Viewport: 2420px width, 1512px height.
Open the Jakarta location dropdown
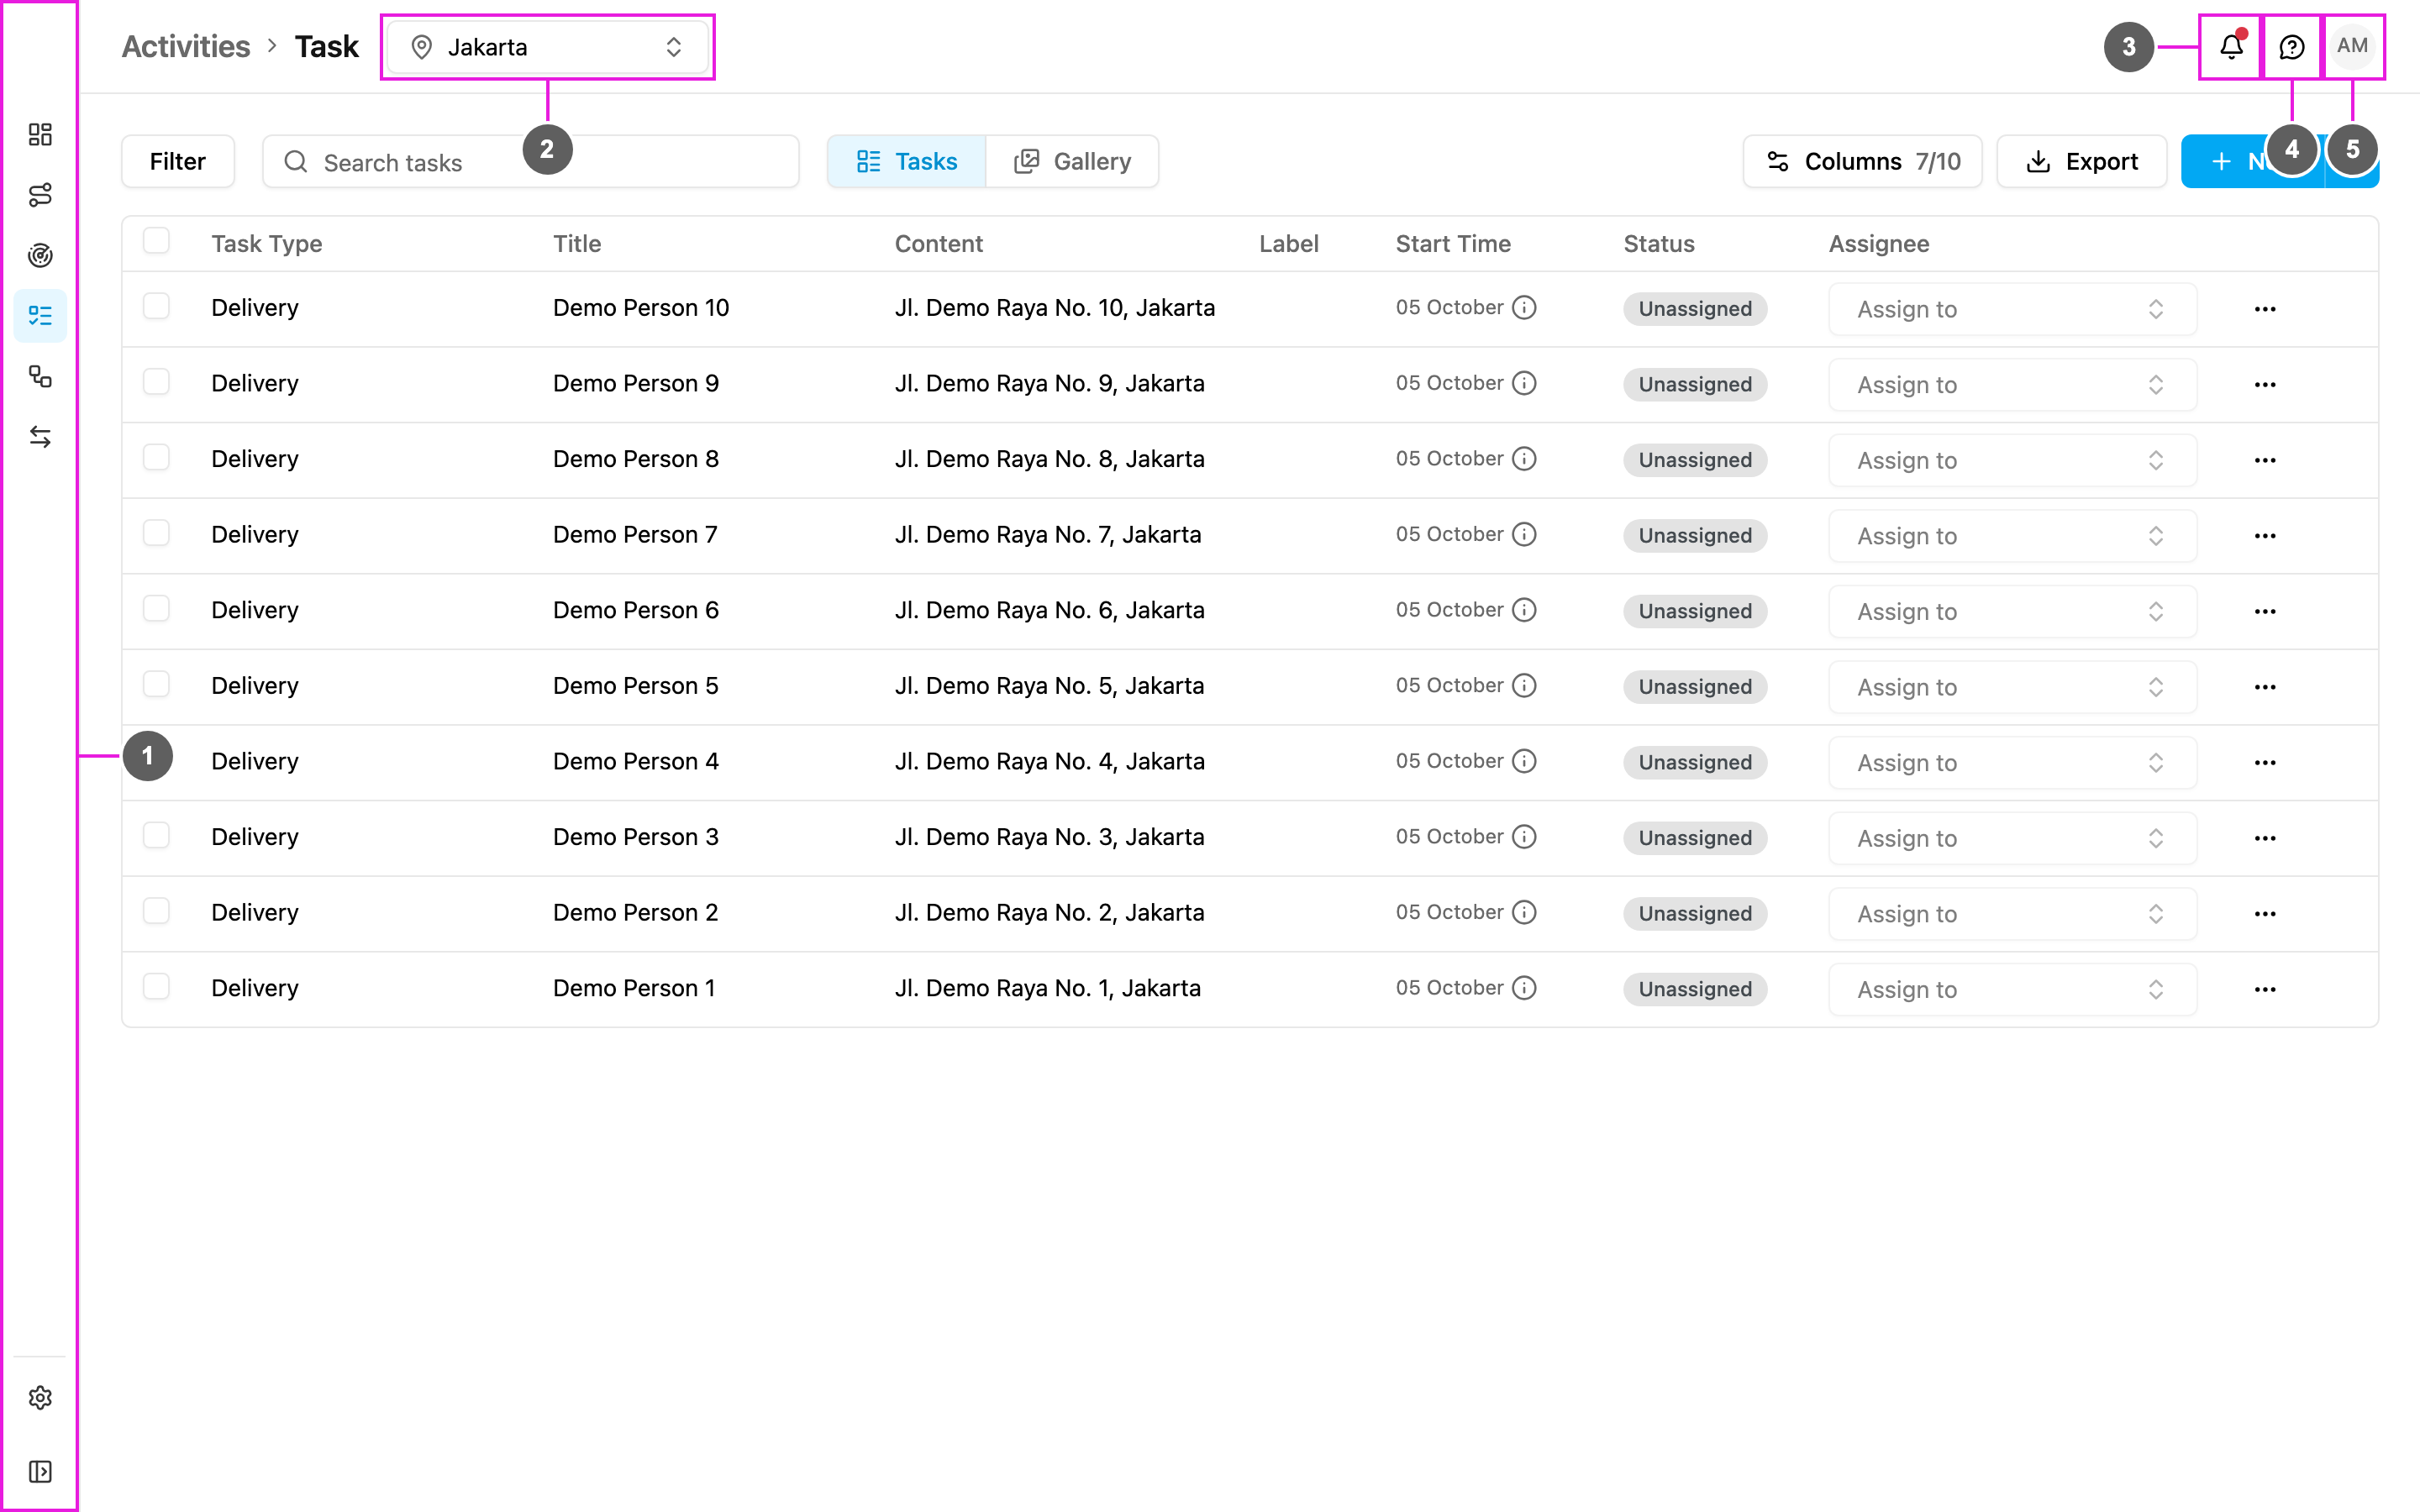pos(547,47)
